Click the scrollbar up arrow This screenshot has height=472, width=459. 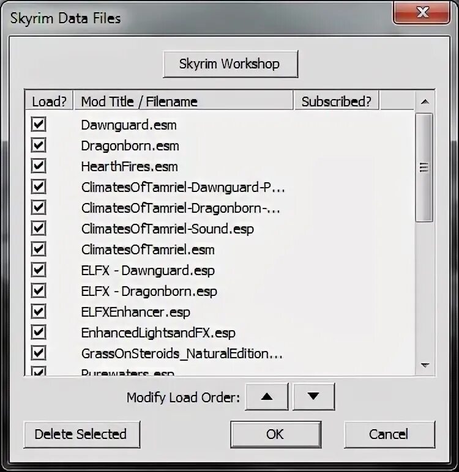click(425, 101)
